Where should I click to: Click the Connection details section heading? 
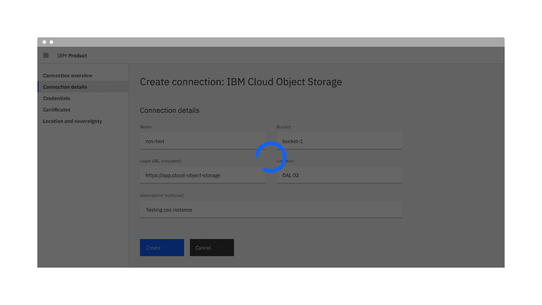(x=169, y=110)
